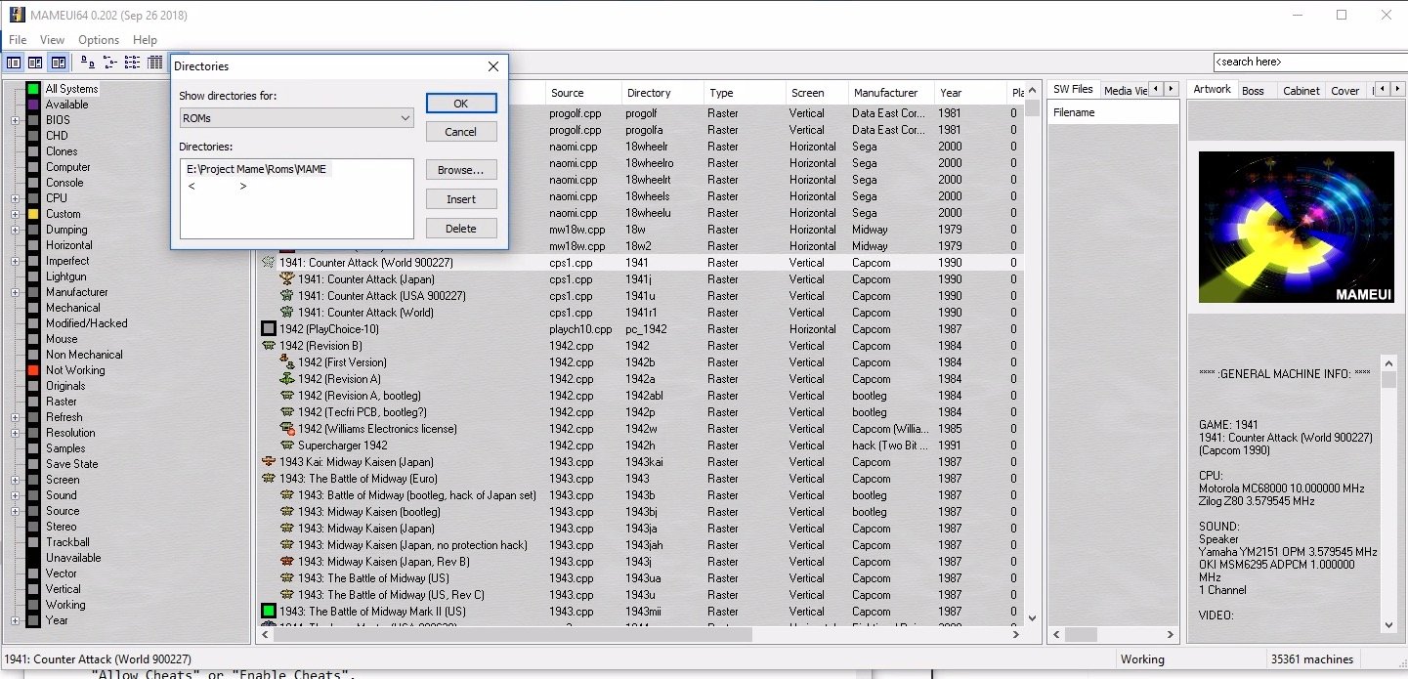Select E:\Project Mame\Roms\MAME directory entry
The height and width of the screenshot is (679, 1408).
click(256, 169)
